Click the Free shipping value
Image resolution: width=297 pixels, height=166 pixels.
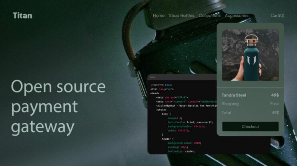pos(274,104)
